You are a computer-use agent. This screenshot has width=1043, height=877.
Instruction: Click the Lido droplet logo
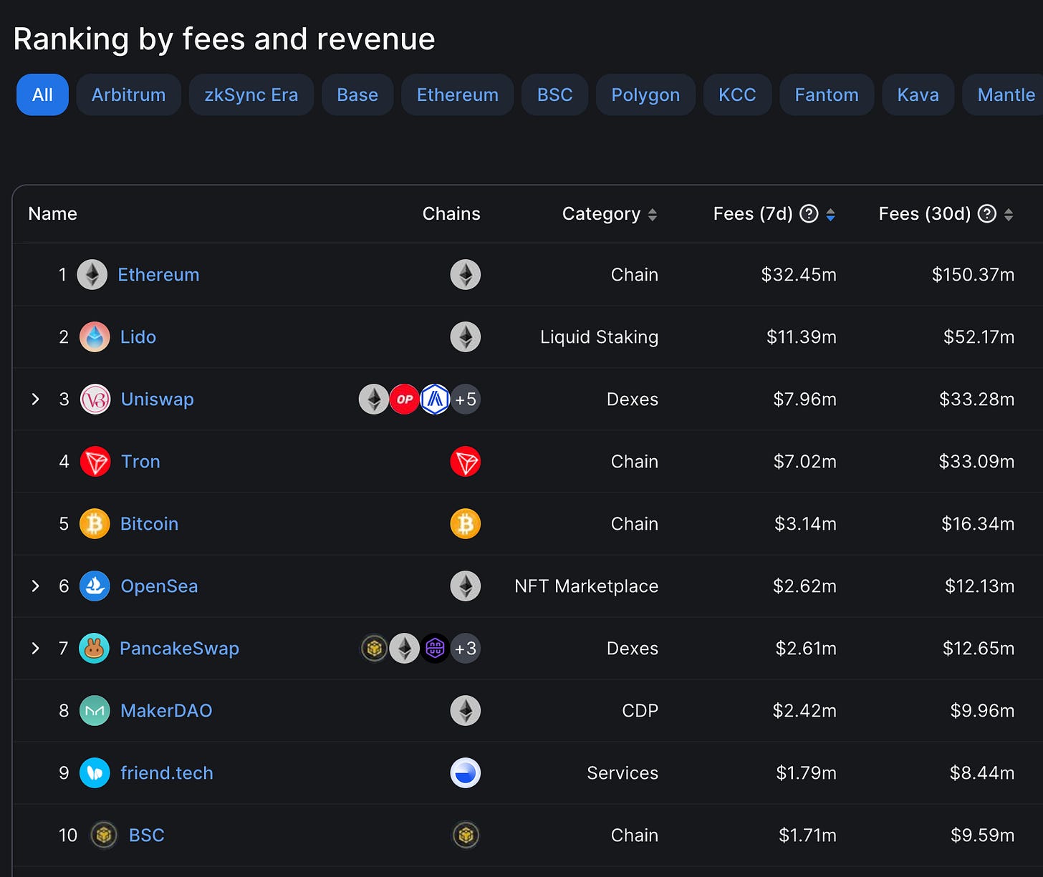point(95,337)
